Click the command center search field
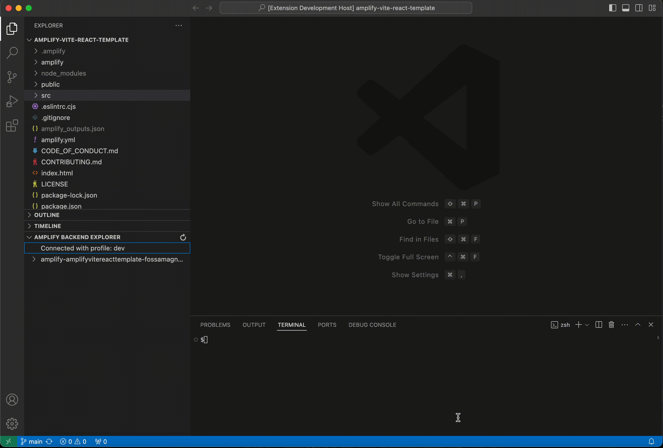 coord(346,8)
